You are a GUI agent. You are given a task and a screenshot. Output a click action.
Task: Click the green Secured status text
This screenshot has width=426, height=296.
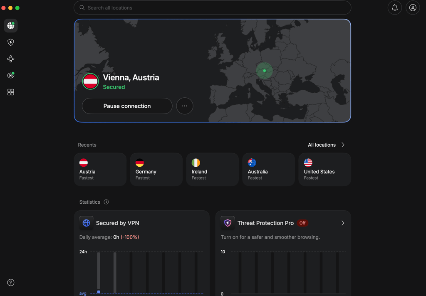[114, 87]
